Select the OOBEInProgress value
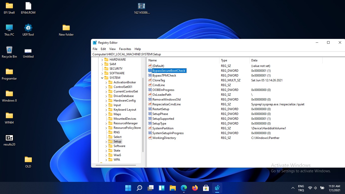345x194 pixels. click(163, 90)
